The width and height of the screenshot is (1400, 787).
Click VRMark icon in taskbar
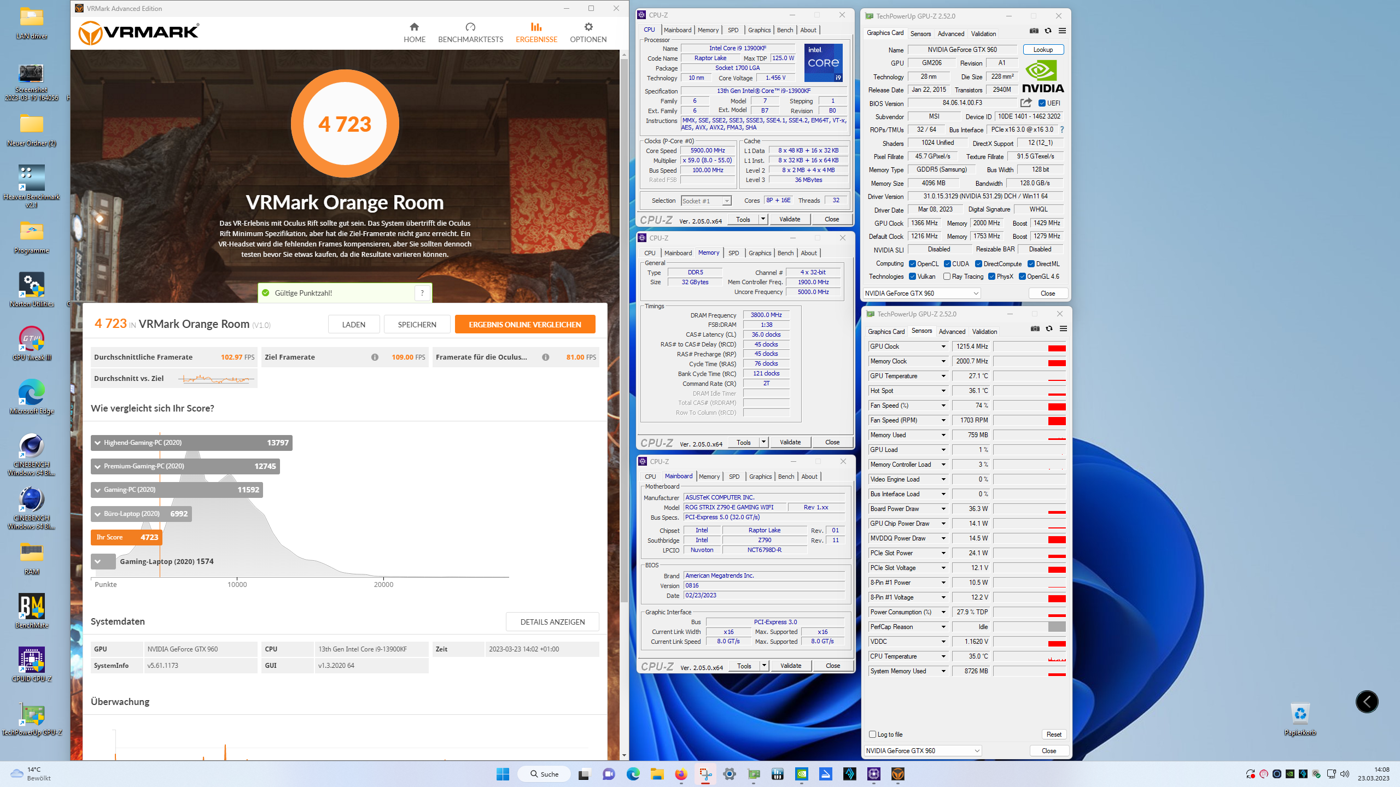tap(897, 774)
